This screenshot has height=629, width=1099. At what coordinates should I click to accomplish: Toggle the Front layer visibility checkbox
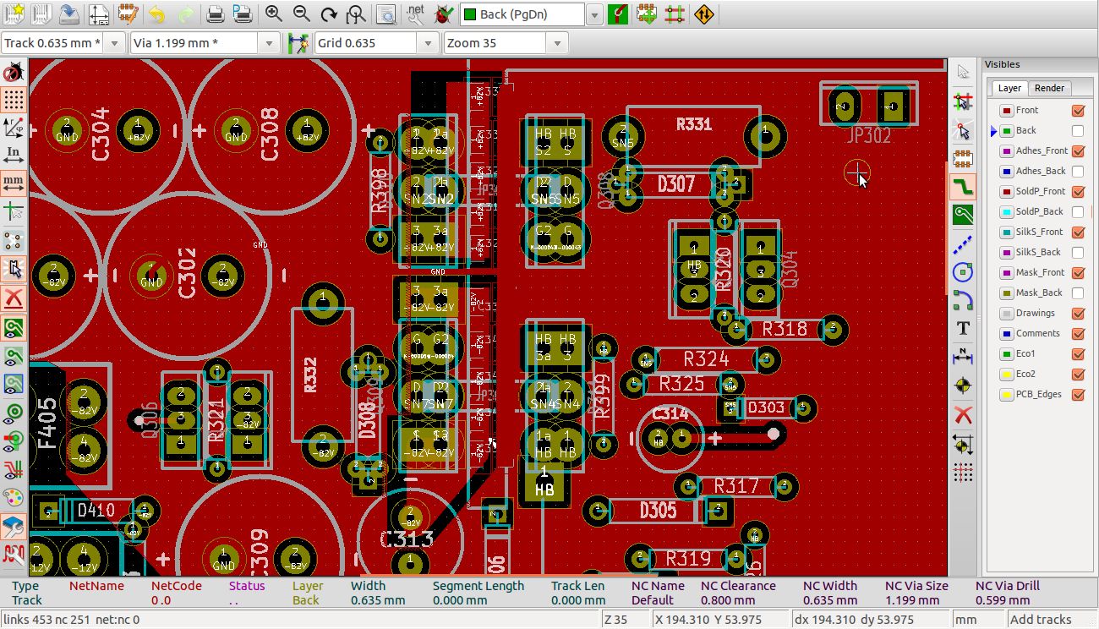1078,110
